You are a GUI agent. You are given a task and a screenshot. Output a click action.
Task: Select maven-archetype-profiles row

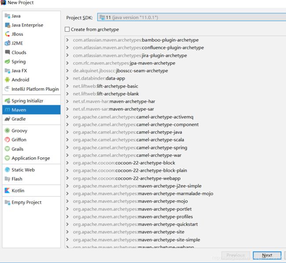pos(176,216)
